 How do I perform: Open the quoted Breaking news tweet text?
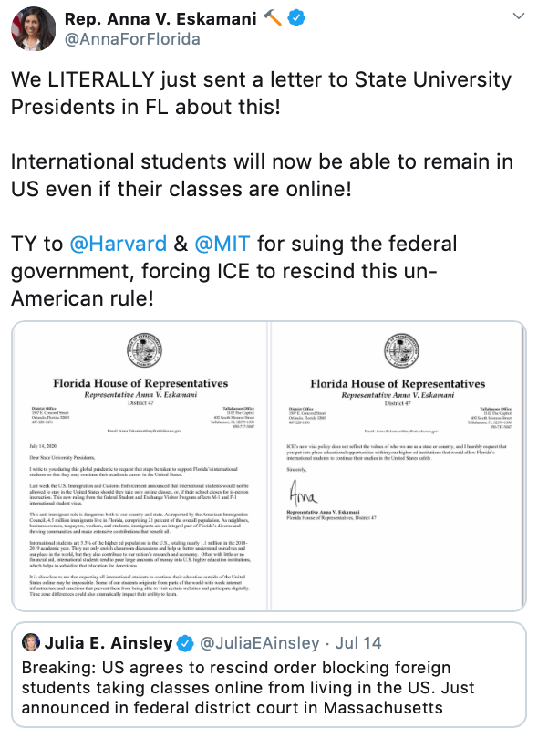[x=247, y=688]
